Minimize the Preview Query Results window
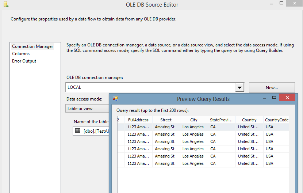The height and width of the screenshot is (193, 303). click(264, 98)
